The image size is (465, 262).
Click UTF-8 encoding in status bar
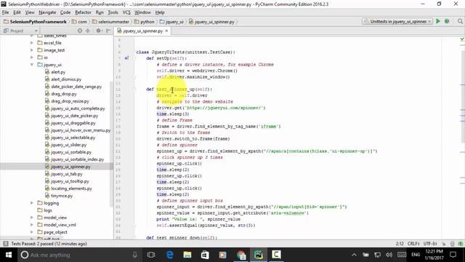pos(430,244)
